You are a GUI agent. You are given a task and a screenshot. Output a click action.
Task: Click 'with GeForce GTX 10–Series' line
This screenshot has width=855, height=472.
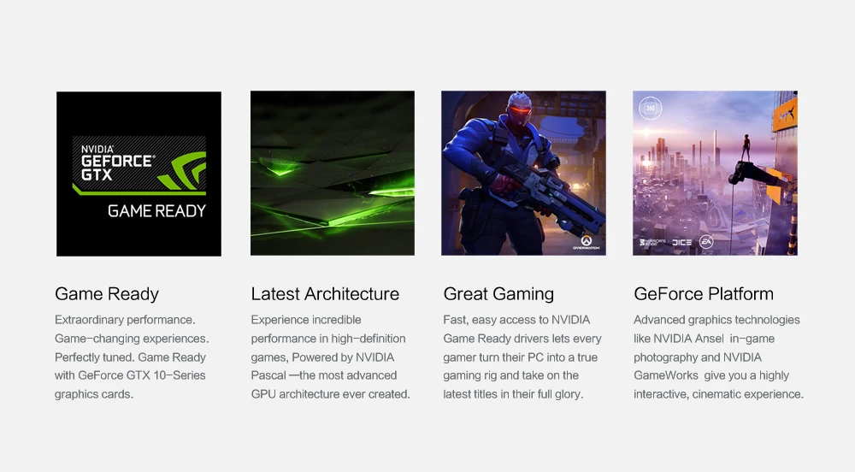(x=130, y=375)
